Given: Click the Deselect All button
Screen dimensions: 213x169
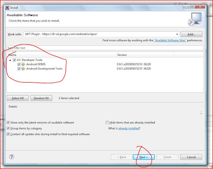Looking at the screenshot, I should [41, 98].
